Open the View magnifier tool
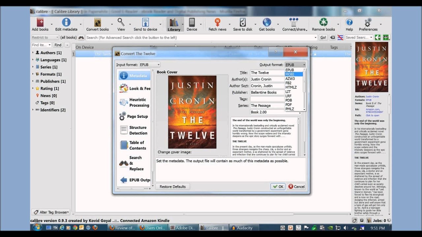This screenshot has height=237, width=422. point(121,22)
